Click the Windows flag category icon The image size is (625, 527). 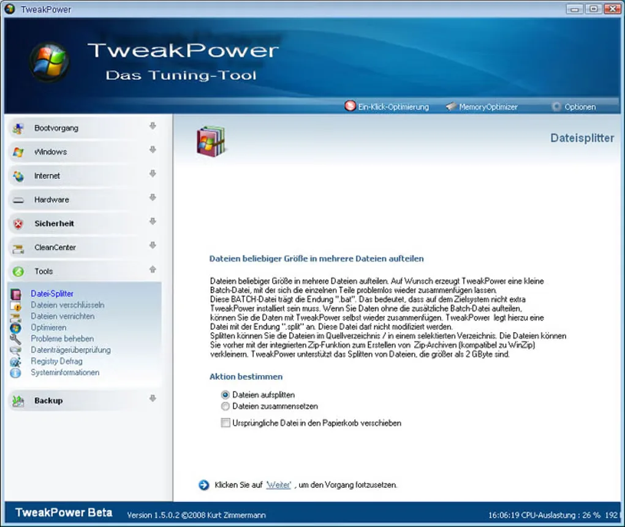click(x=18, y=153)
